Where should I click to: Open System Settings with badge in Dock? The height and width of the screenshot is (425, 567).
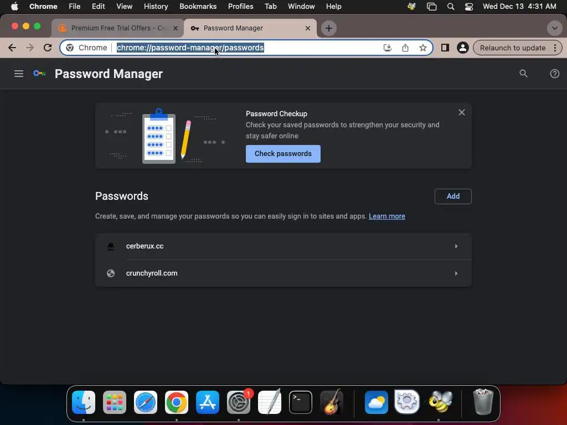click(239, 402)
